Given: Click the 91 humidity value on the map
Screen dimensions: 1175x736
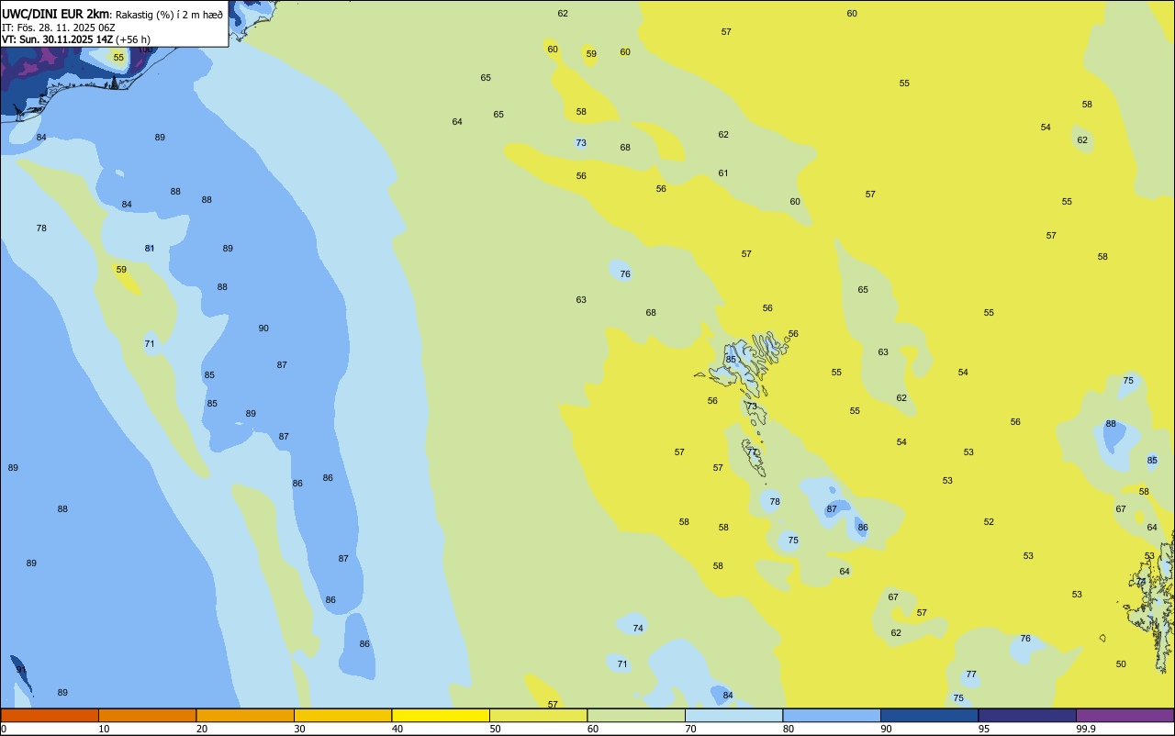Looking at the screenshot, I should pyautogui.click(x=21, y=670).
